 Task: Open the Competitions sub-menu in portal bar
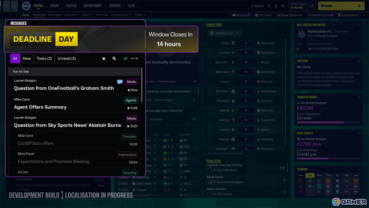[121, 15]
